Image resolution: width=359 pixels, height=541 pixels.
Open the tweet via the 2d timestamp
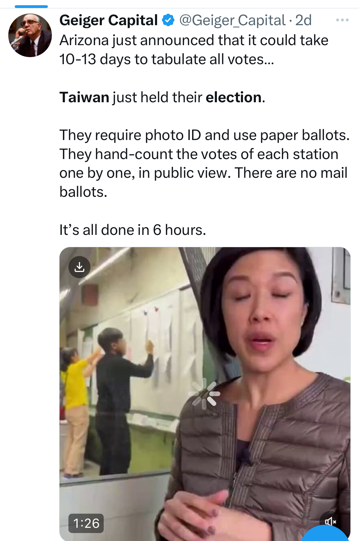pyautogui.click(x=303, y=20)
